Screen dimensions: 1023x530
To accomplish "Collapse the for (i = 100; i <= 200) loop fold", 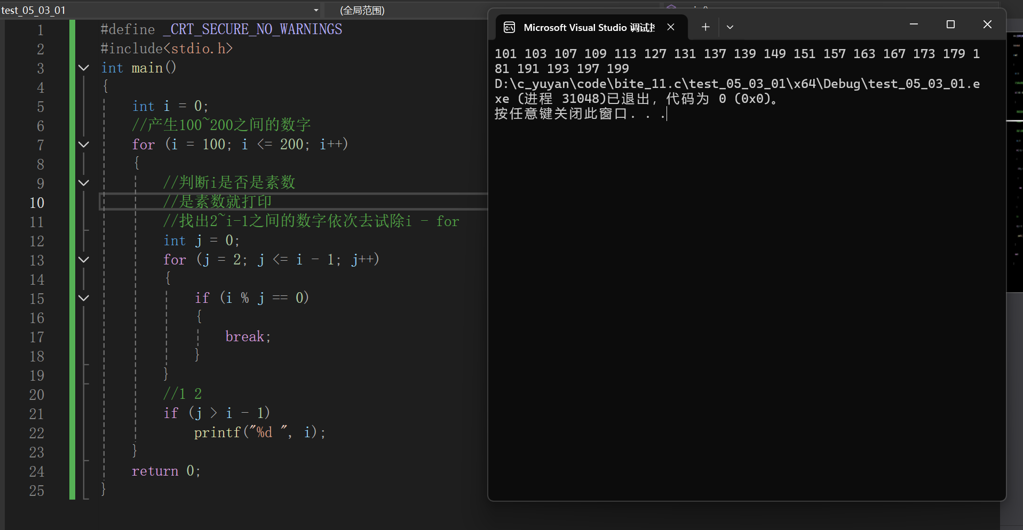I will 84,144.
